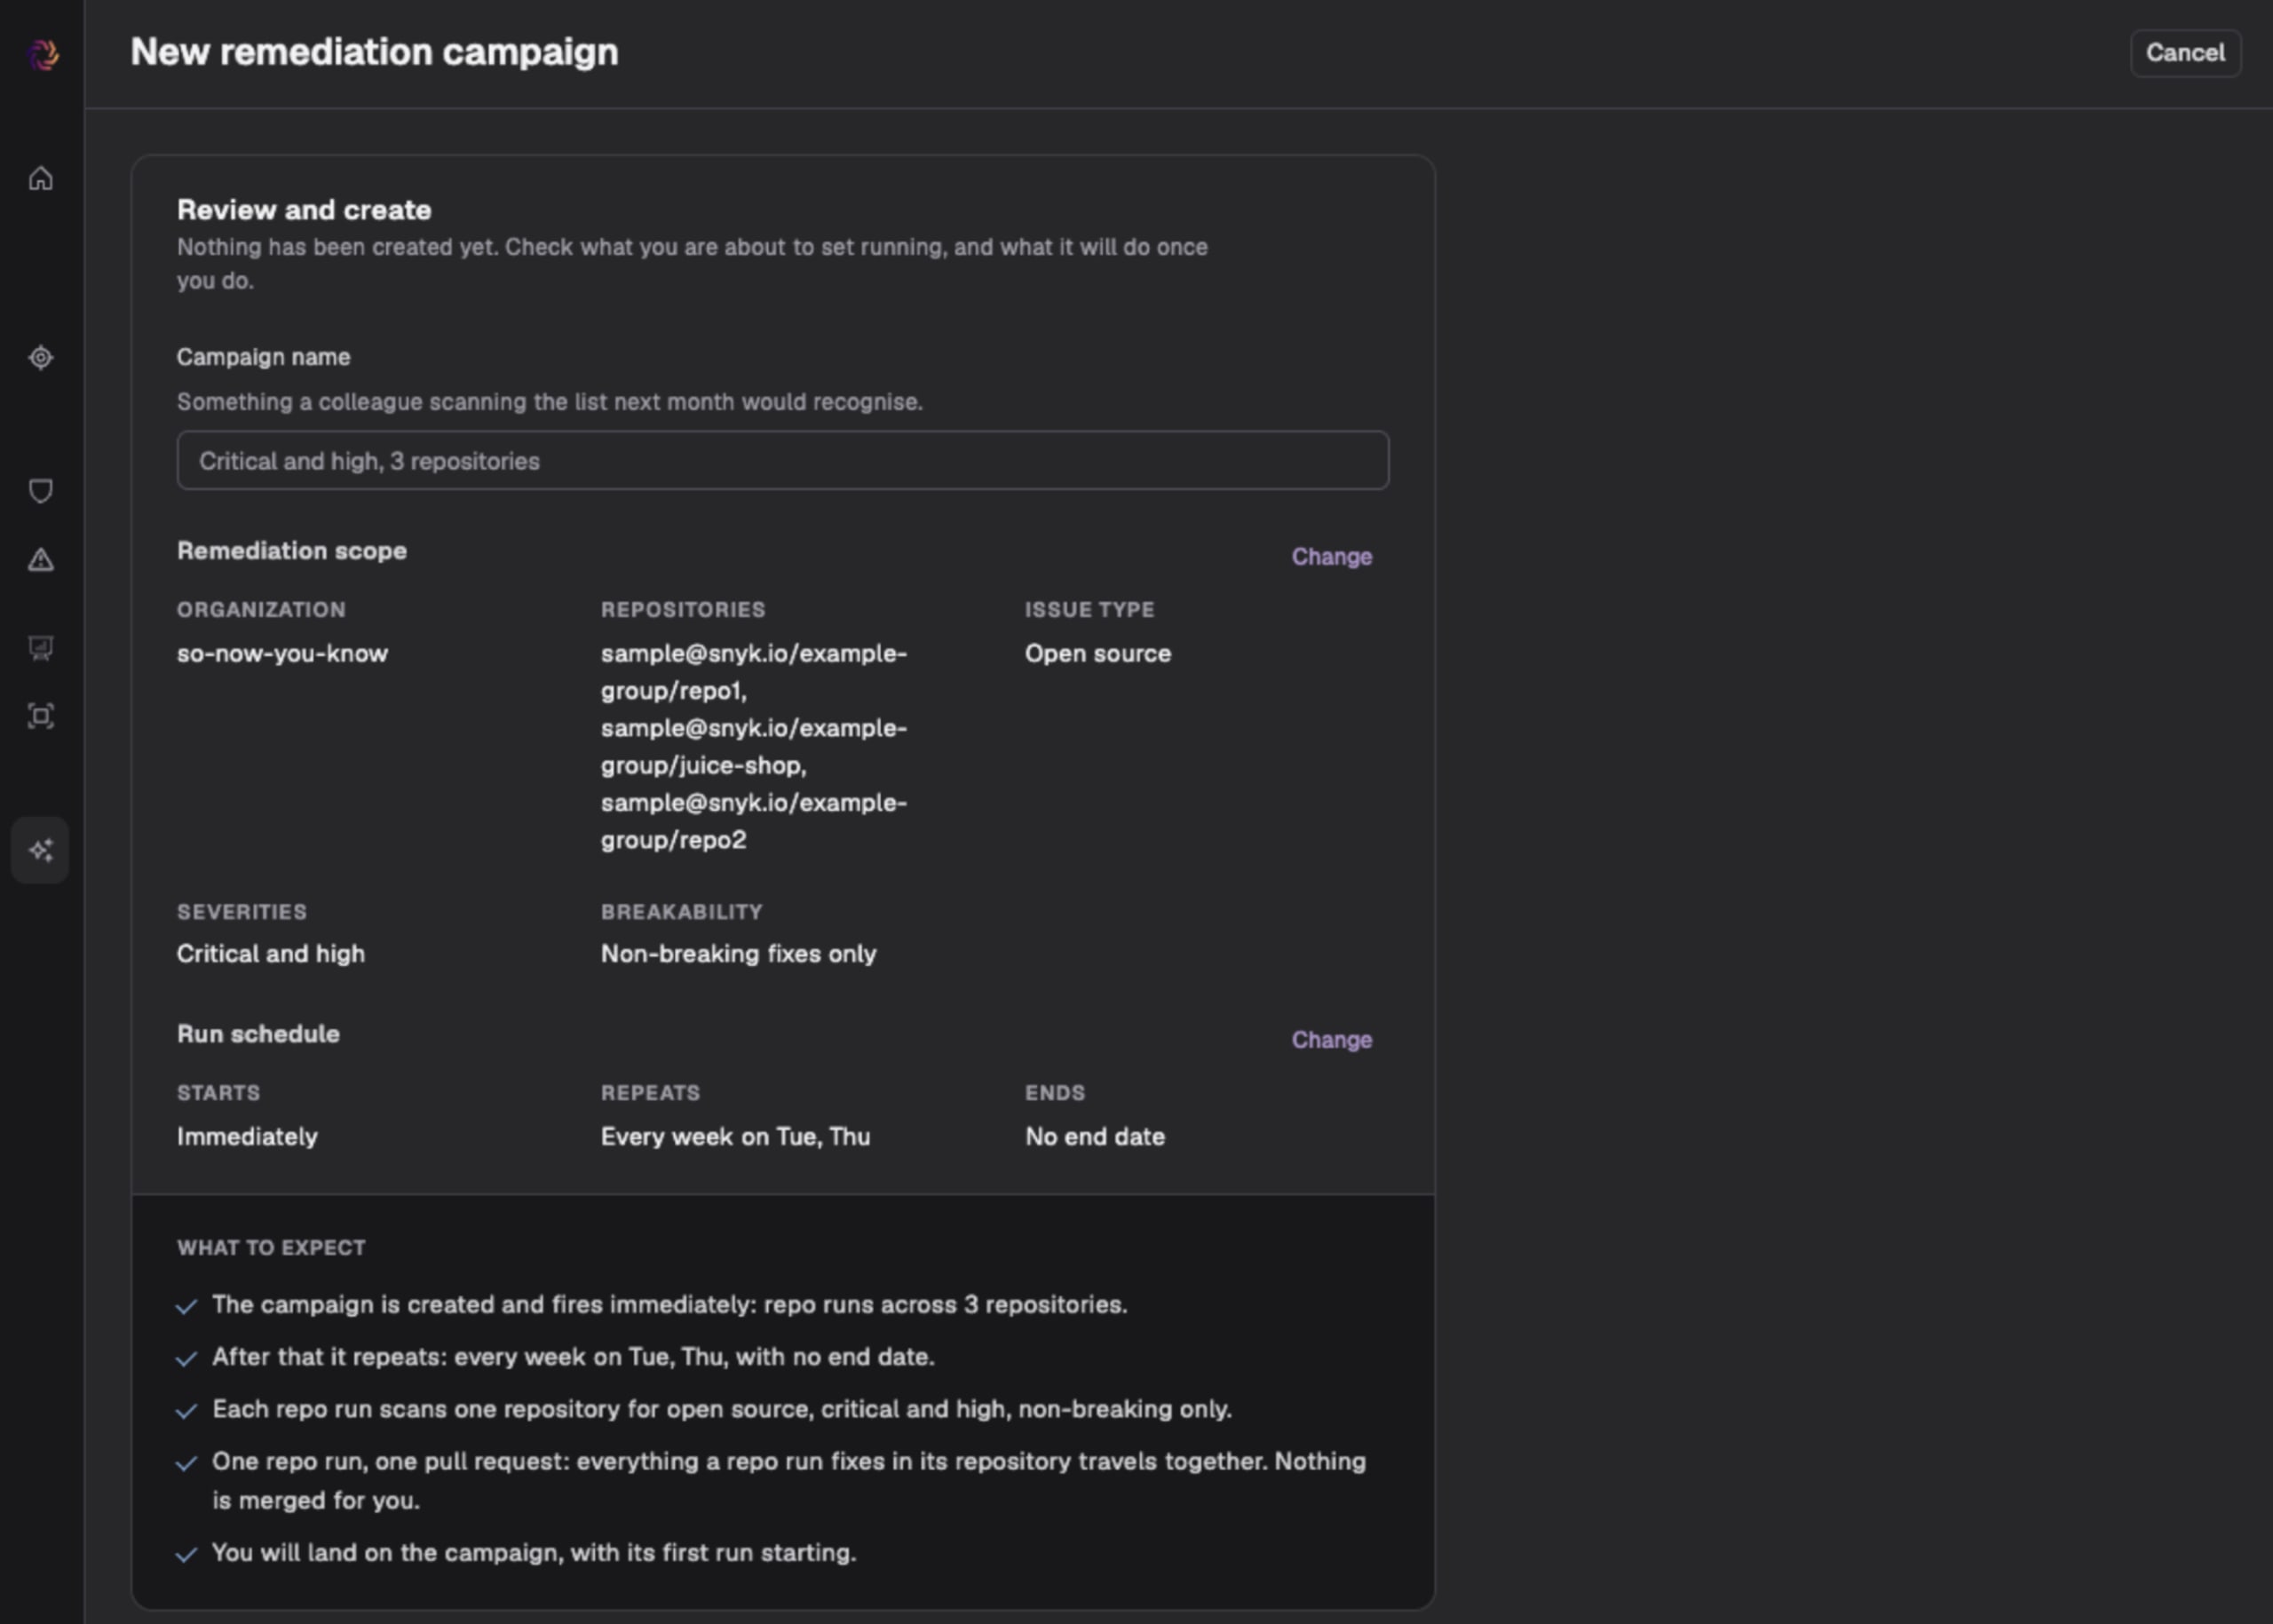Cancel the new remediation campaign

[x=2185, y=53]
